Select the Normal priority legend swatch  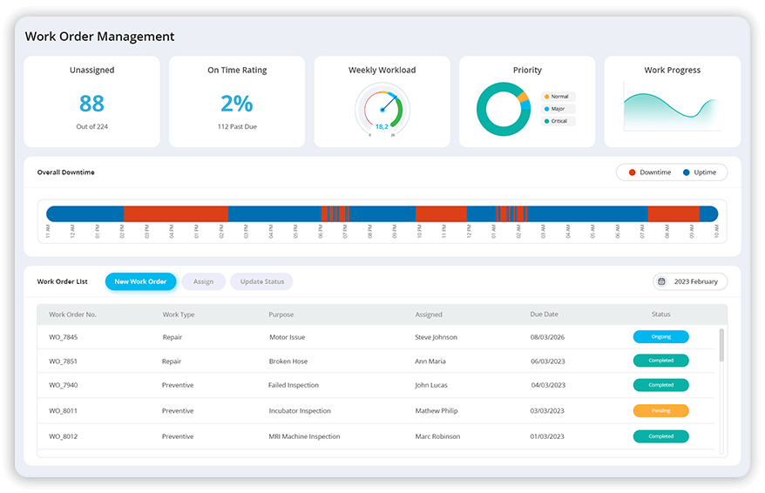tap(546, 97)
